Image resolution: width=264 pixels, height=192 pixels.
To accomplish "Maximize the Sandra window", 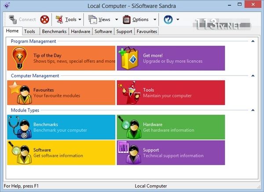I will pyautogui.click(x=239, y=4).
